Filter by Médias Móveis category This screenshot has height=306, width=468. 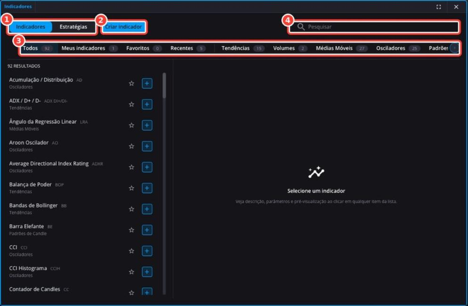(341, 48)
